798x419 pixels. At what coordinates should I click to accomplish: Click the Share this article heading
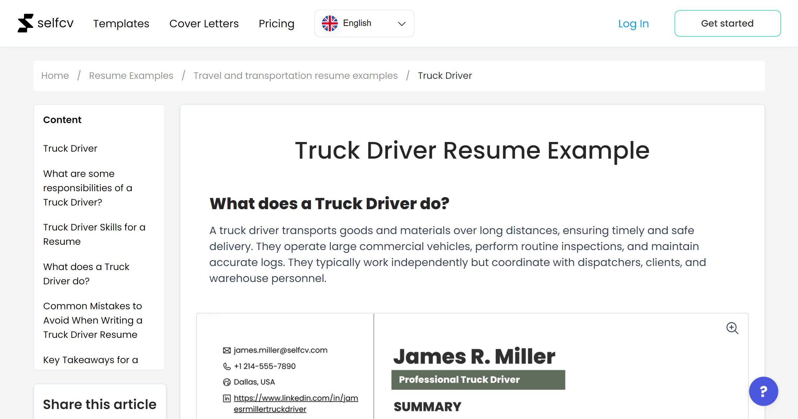coord(100,404)
